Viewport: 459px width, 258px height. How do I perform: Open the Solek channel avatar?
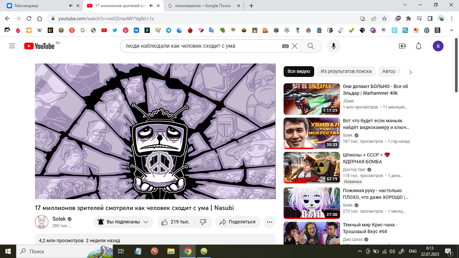[42, 222]
